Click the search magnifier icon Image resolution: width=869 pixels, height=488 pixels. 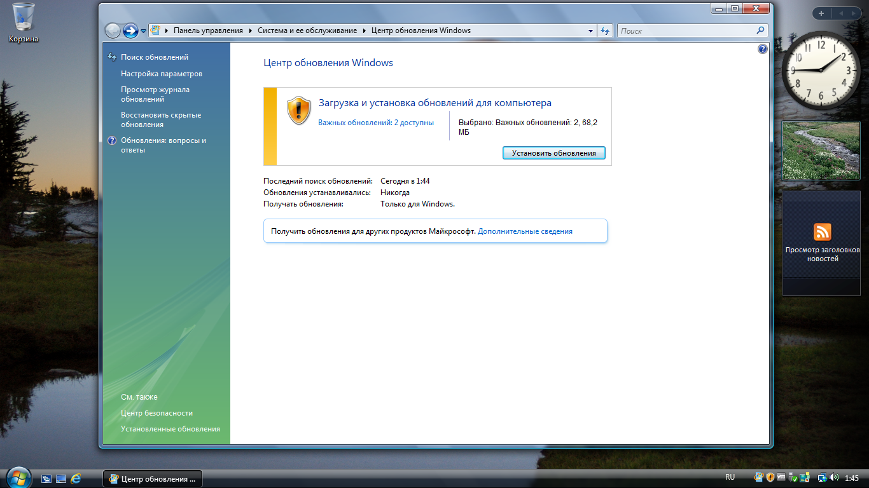click(760, 30)
